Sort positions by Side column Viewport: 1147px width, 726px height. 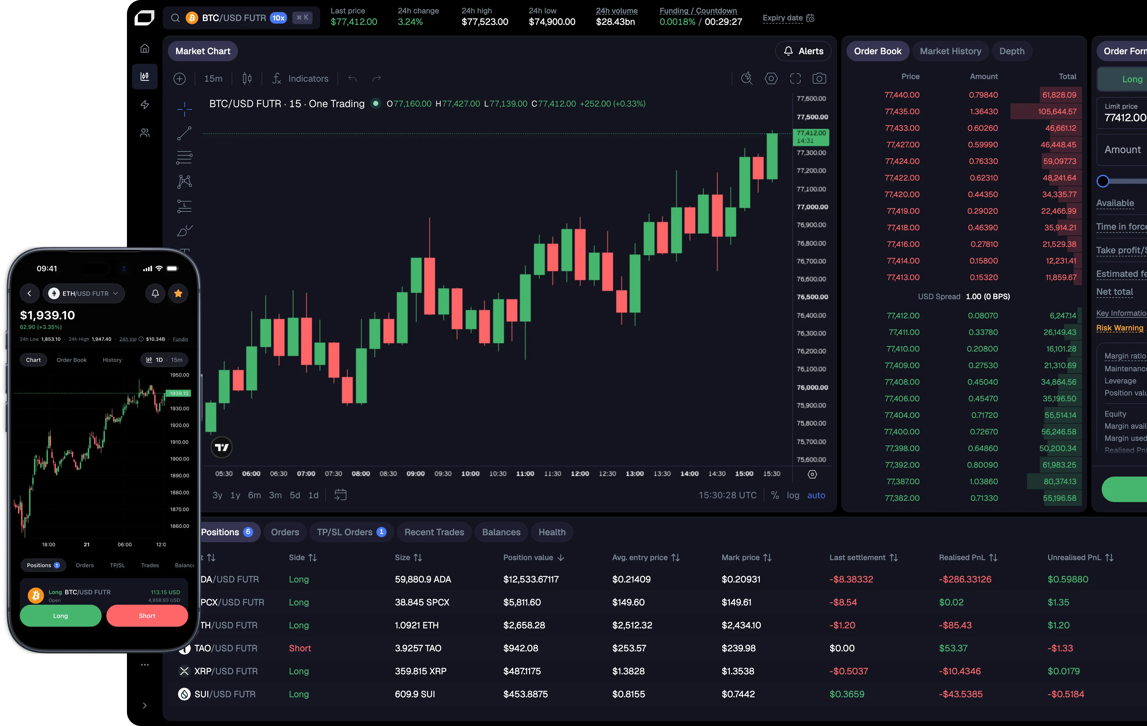point(302,557)
